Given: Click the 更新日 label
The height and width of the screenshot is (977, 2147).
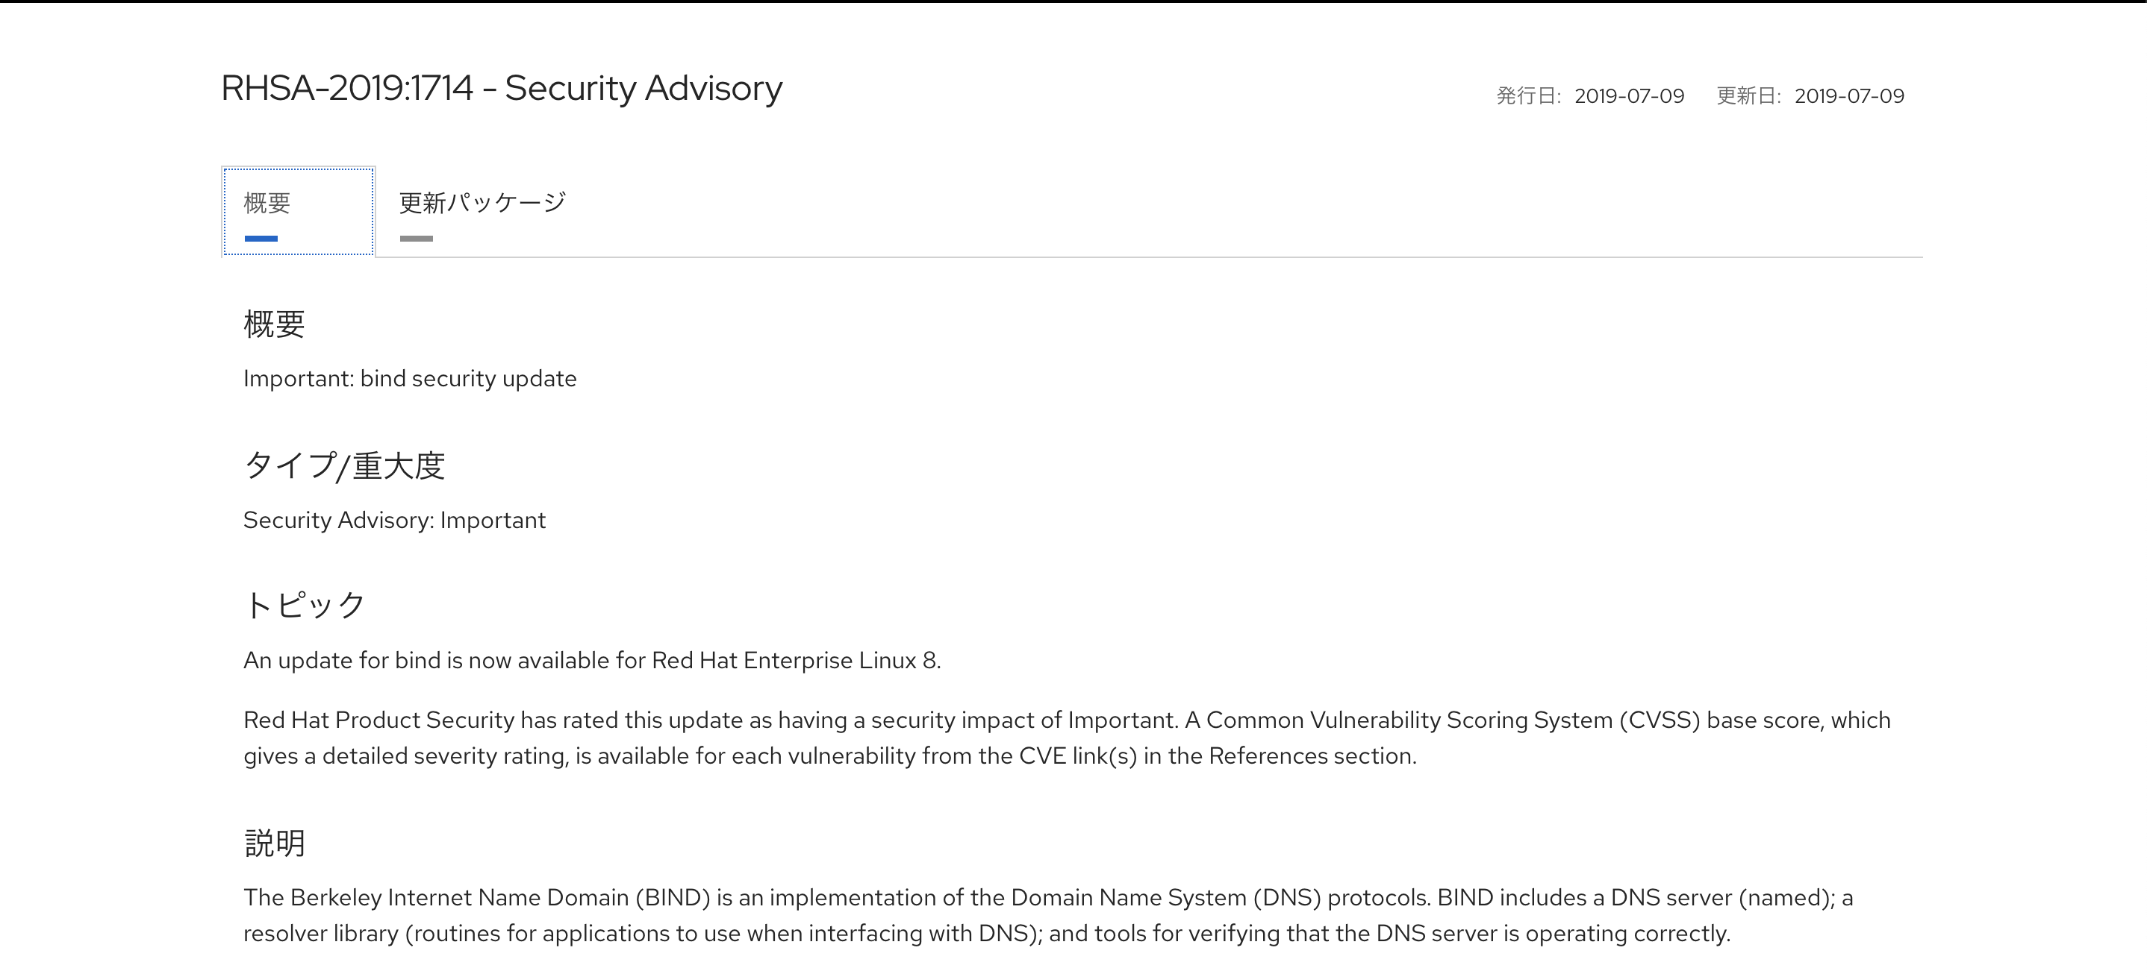Looking at the screenshot, I should [1748, 97].
